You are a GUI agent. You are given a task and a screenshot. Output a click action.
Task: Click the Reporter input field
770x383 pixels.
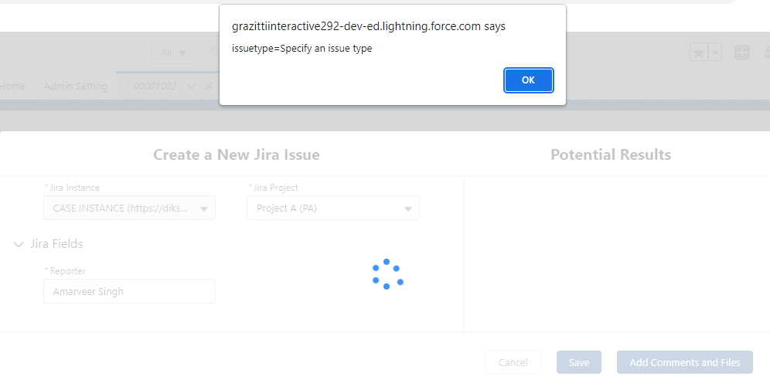click(130, 291)
